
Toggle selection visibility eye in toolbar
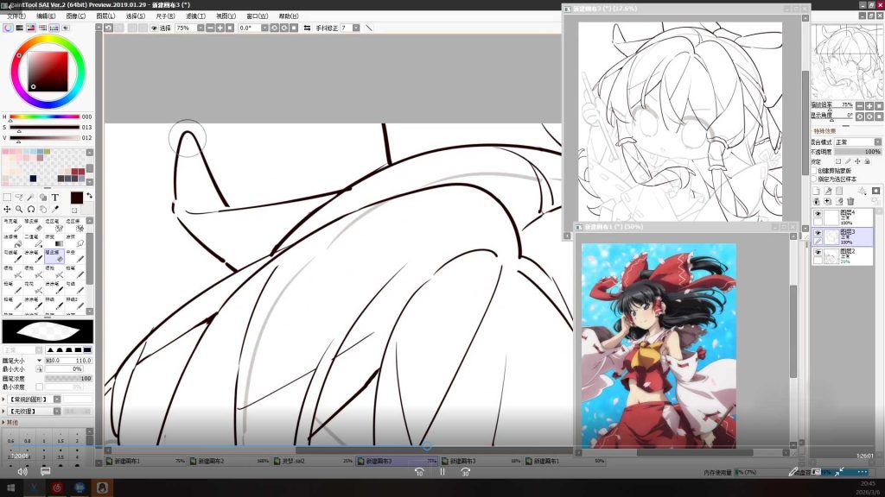click(x=154, y=28)
